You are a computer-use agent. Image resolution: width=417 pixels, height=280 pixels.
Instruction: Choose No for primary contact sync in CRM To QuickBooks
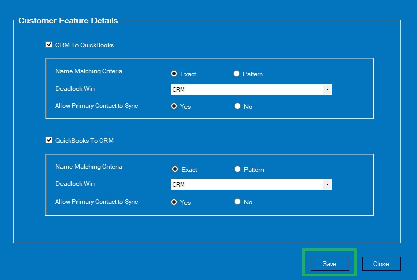(237, 106)
